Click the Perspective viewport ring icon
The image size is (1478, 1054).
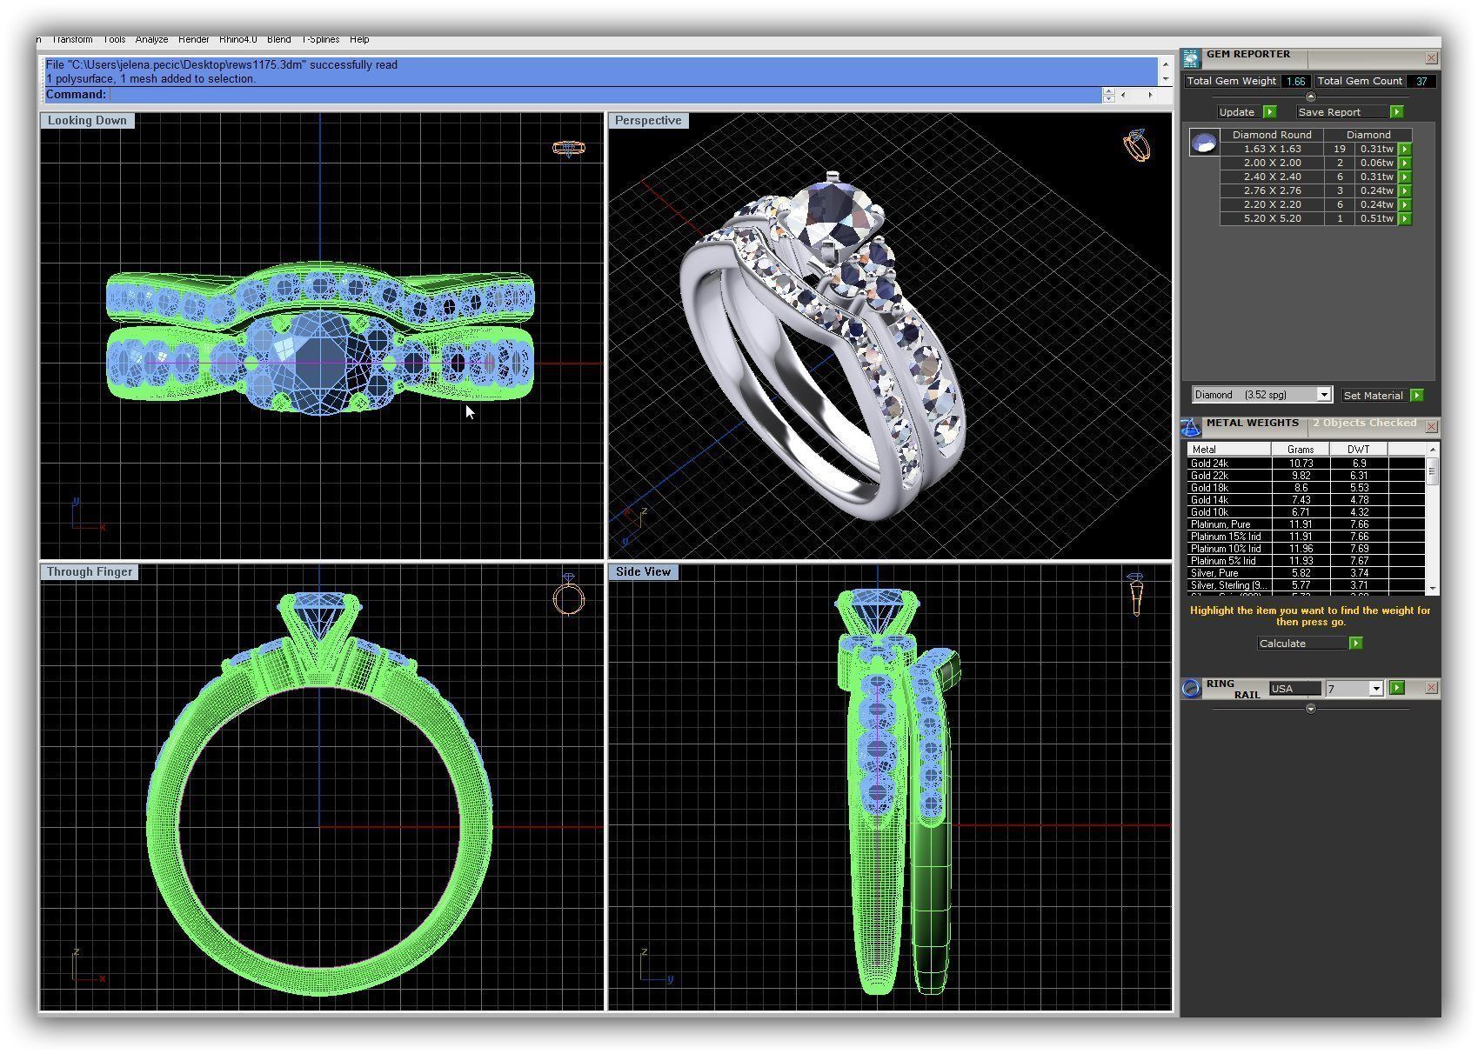point(1137,145)
